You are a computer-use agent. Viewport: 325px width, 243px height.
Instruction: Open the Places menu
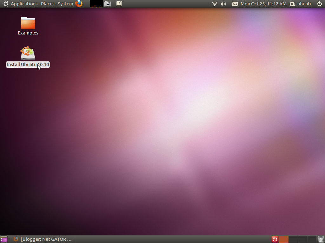(48, 4)
